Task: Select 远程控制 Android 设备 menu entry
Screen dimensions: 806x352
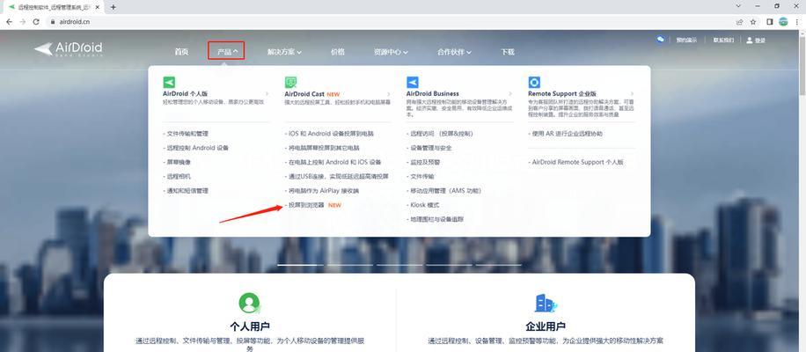Action: (196, 148)
